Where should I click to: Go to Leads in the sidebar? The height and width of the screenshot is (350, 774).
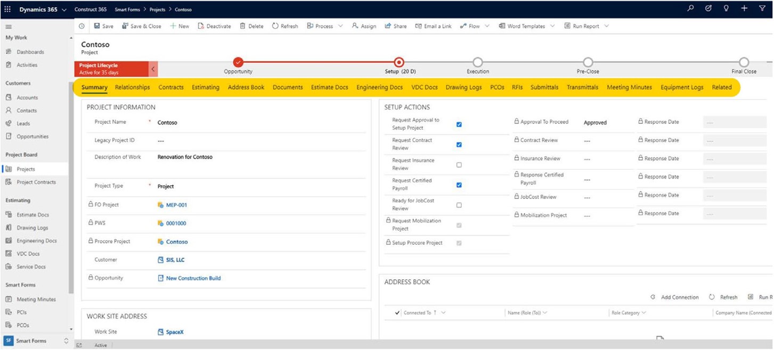pyautogui.click(x=23, y=123)
